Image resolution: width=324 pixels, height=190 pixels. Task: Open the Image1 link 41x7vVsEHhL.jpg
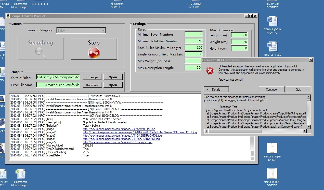(x=119, y=129)
